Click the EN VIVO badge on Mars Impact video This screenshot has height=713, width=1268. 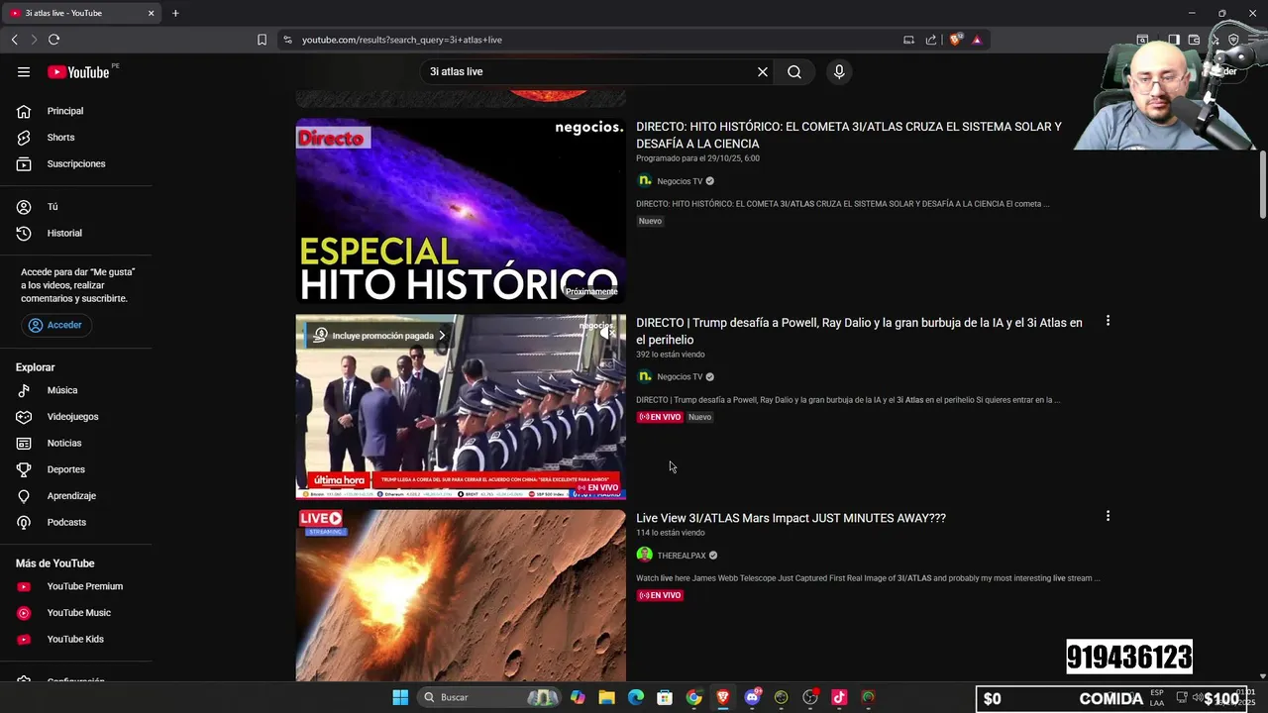pos(660,595)
